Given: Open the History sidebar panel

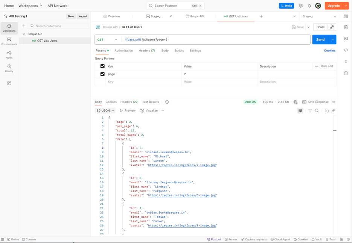Looking at the screenshot, I should pyautogui.click(x=9, y=68).
